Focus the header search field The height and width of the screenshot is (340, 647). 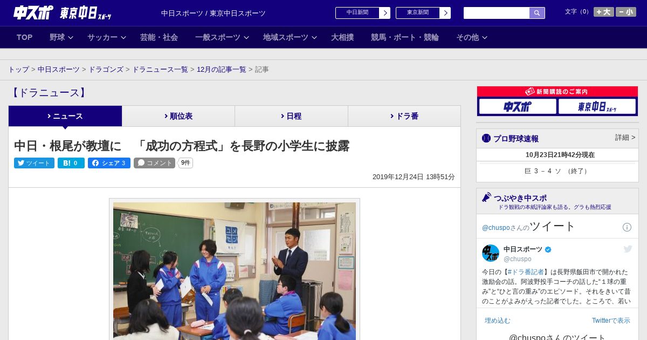click(497, 13)
